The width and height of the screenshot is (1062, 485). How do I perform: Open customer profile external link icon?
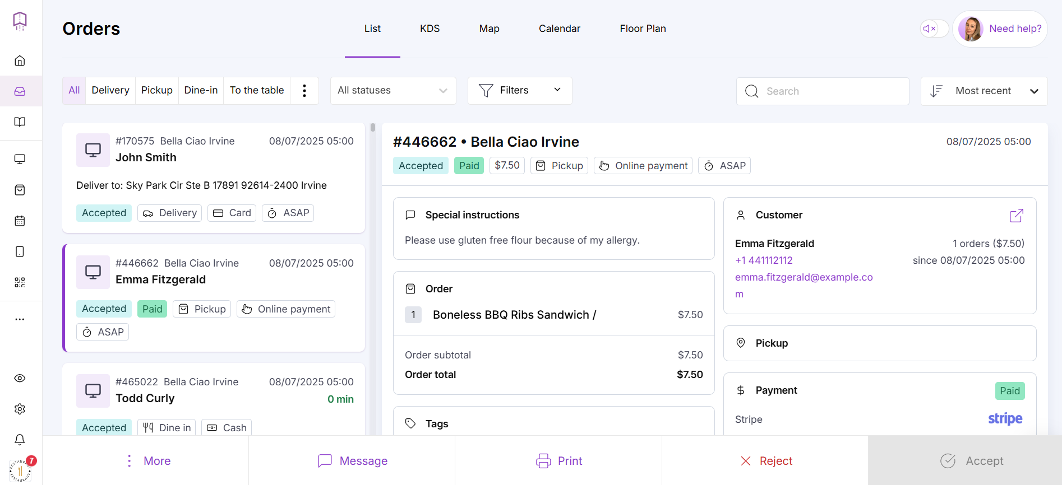coord(1017,215)
